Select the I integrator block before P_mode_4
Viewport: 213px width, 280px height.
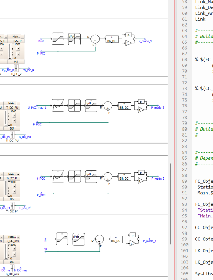coord(133,243)
